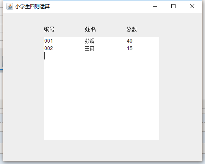Image resolution: width=205 pixels, height=164 pixels.
Task: Close the 小学生四则运算 window
Action: [192, 6]
